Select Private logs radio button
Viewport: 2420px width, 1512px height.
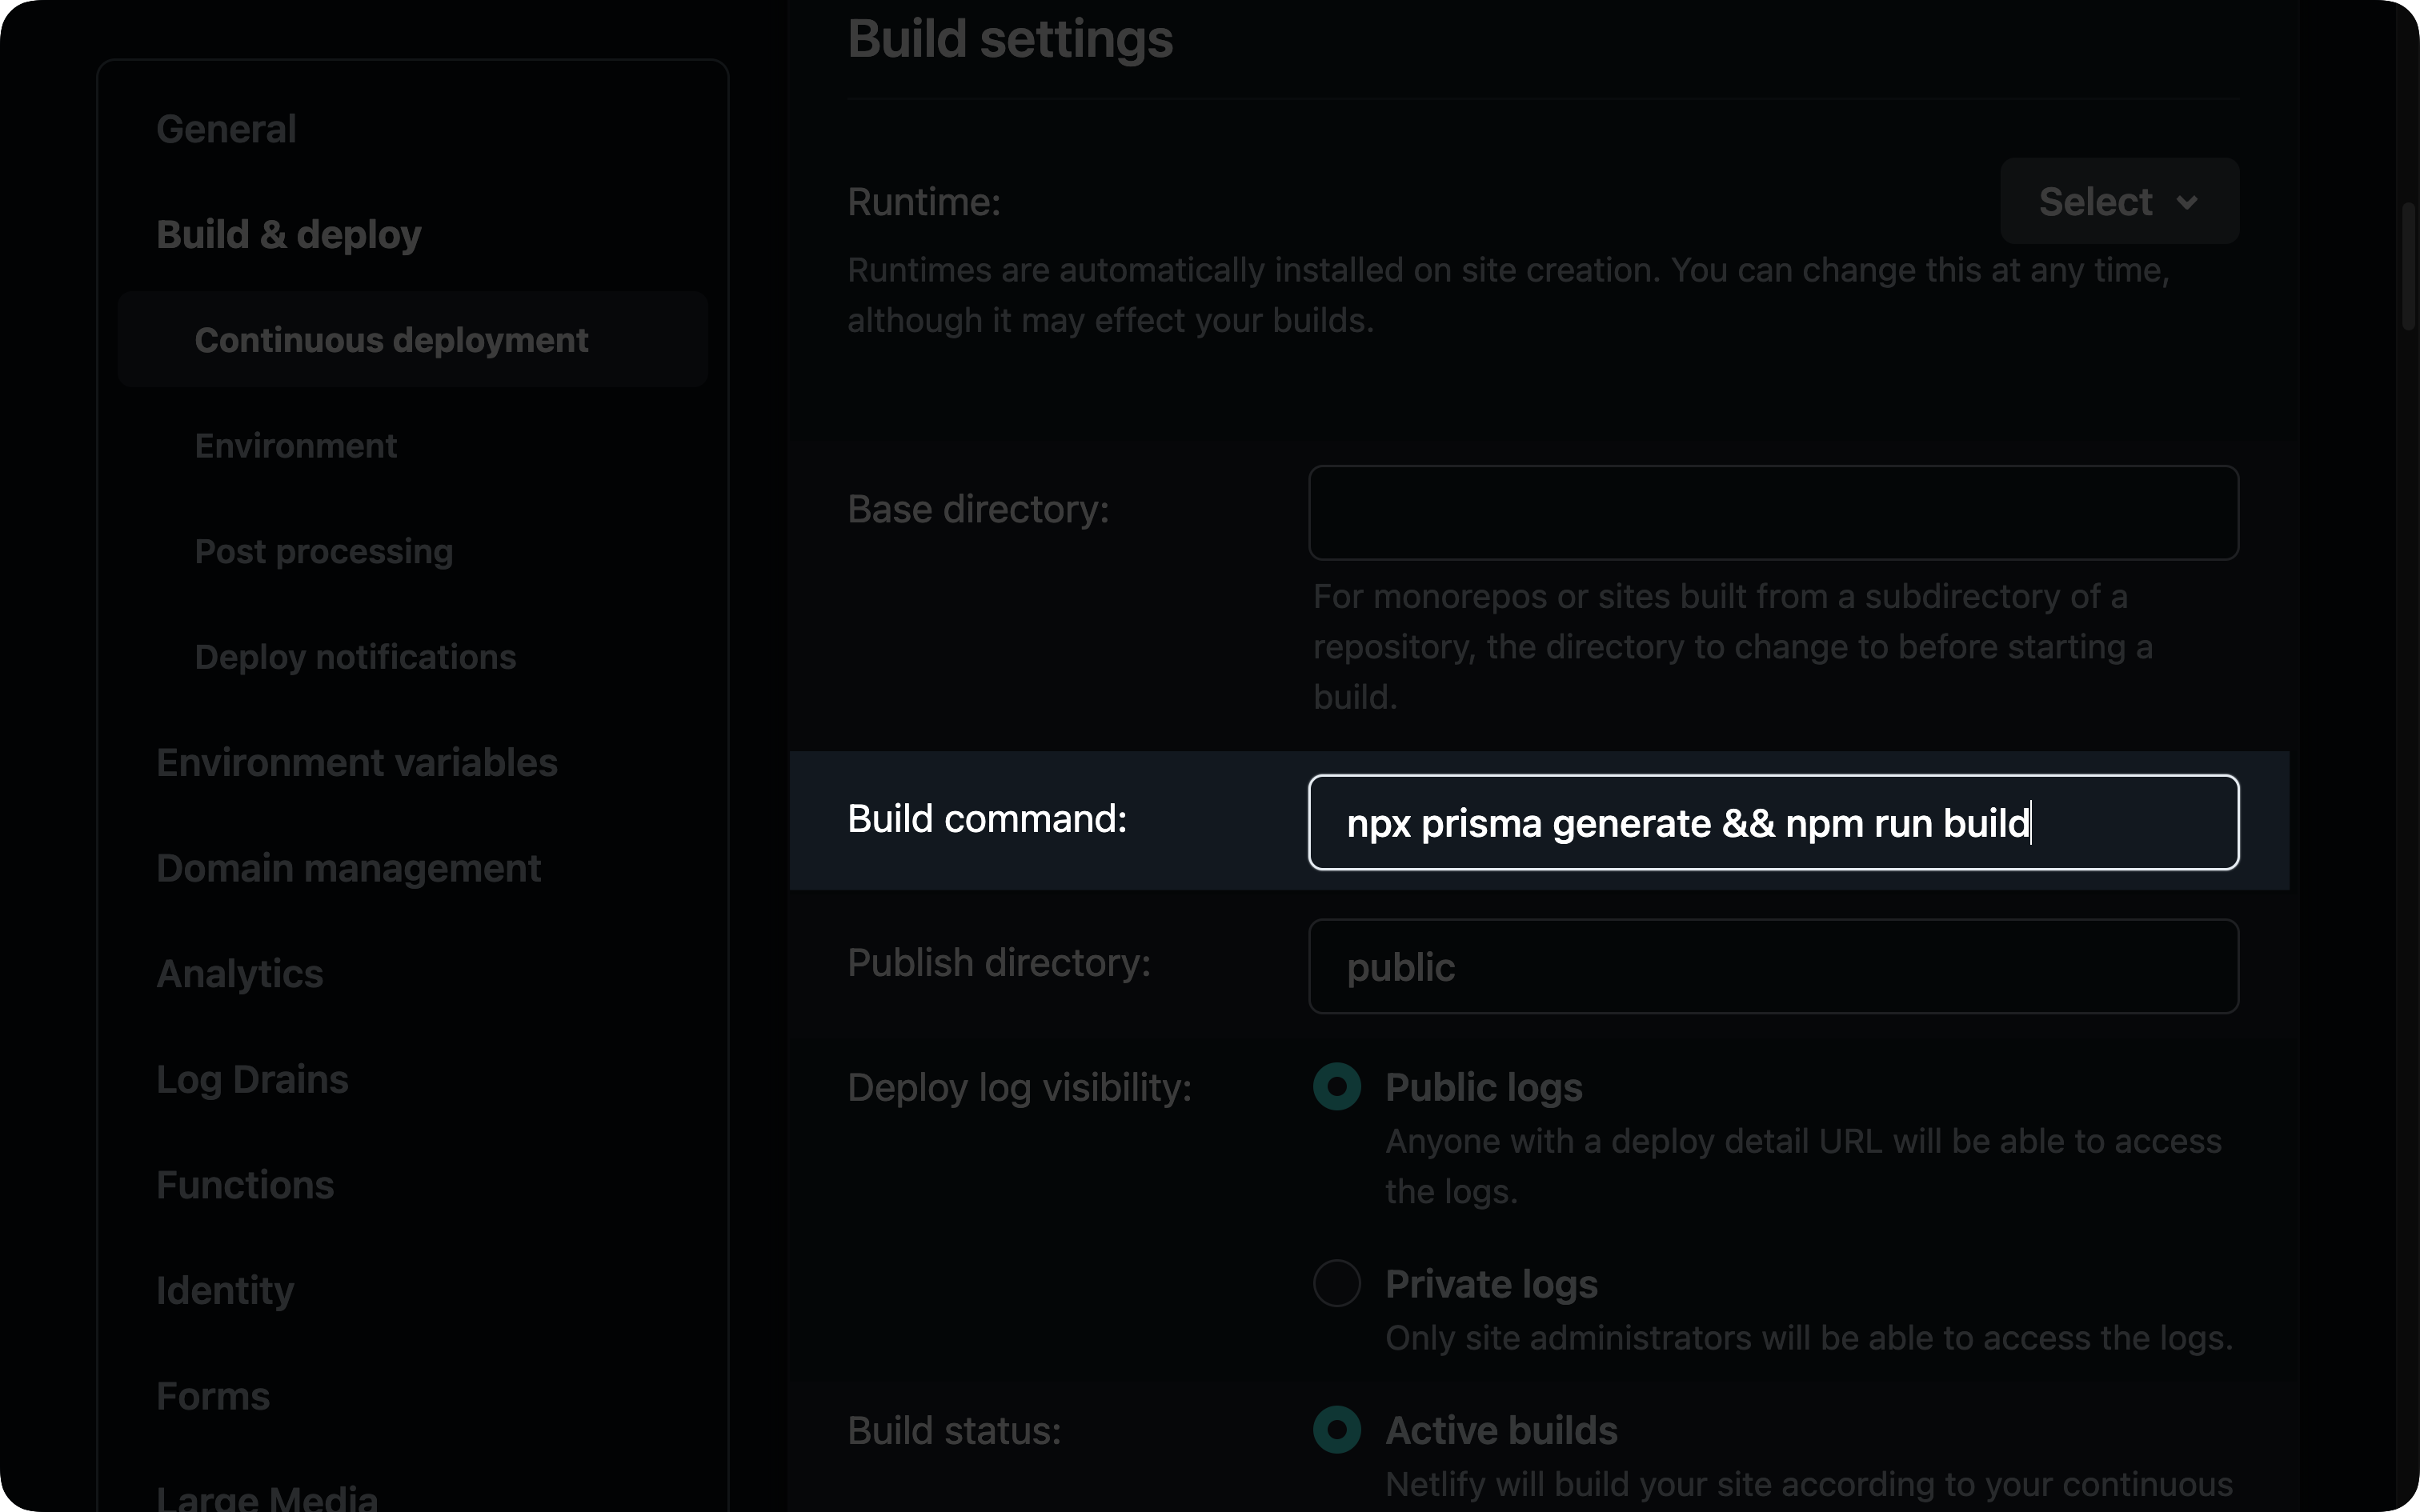point(1336,1284)
